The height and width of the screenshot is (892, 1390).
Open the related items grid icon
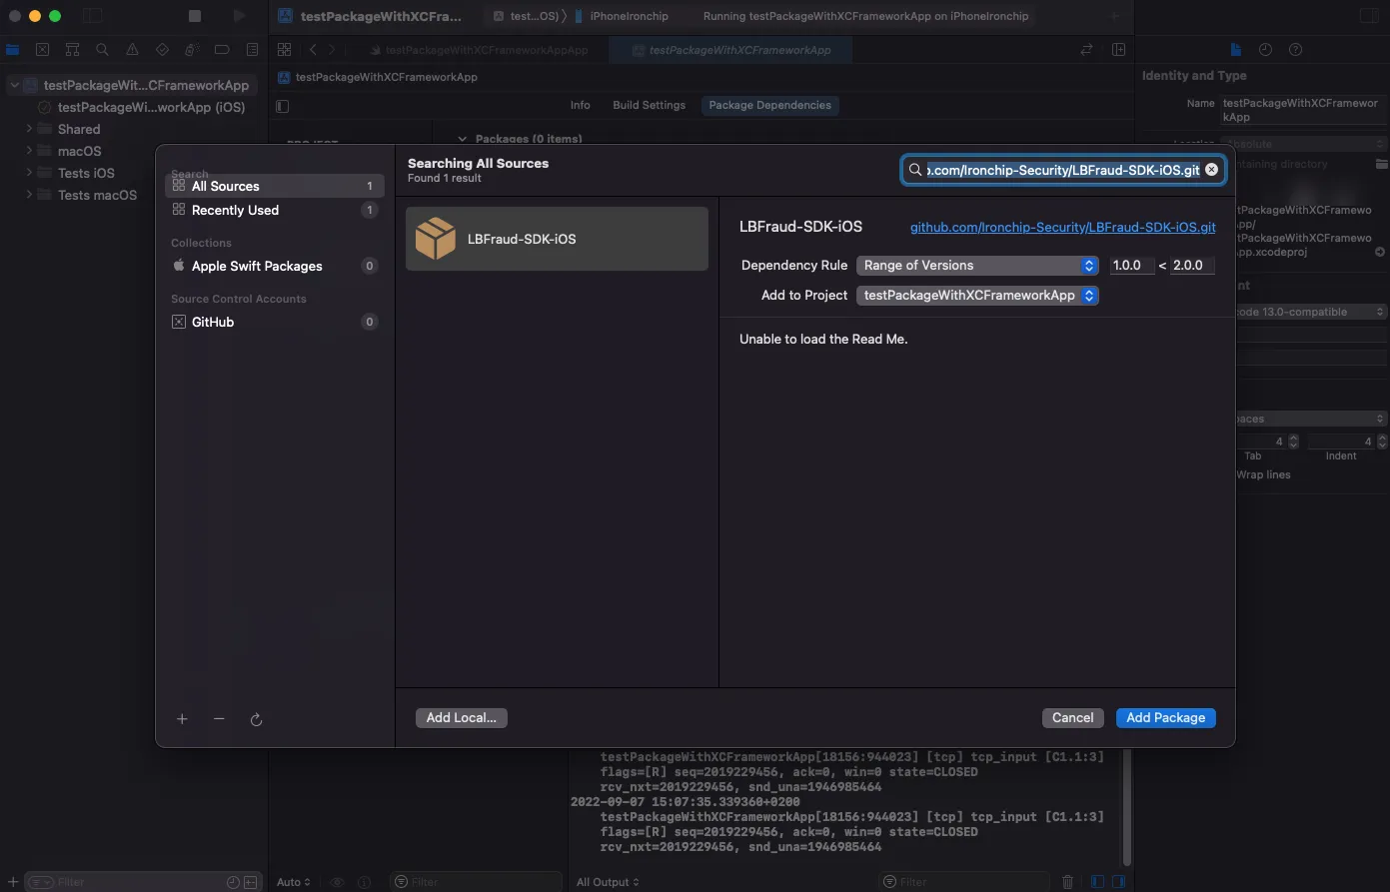tap(284, 49)
